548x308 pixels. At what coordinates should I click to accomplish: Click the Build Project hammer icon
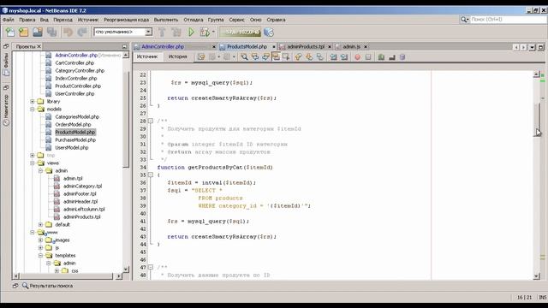[x=162, y=33]
